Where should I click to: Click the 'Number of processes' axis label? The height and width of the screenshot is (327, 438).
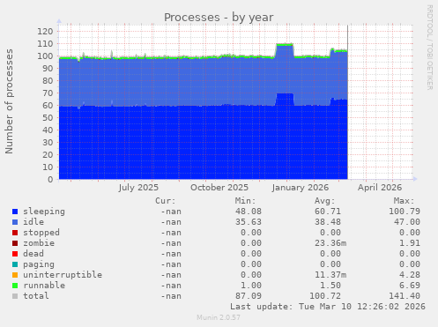click(9, 101)
